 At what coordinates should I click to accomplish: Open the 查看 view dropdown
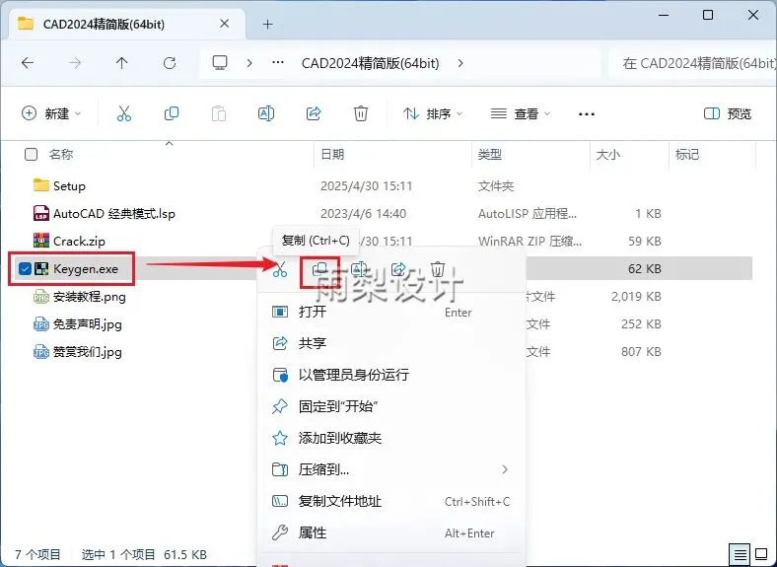(x=521, y=113)
